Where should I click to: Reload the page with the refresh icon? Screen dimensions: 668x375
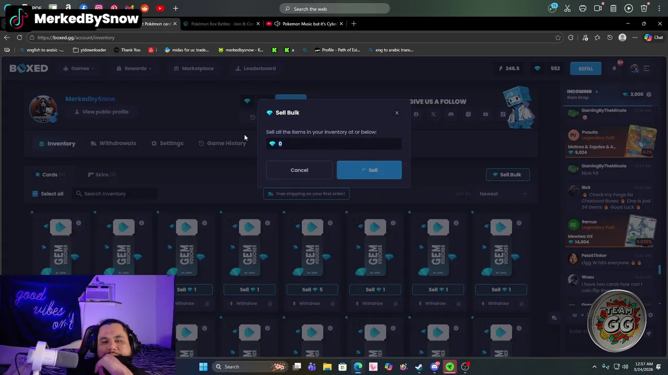(x=19, y=37)
